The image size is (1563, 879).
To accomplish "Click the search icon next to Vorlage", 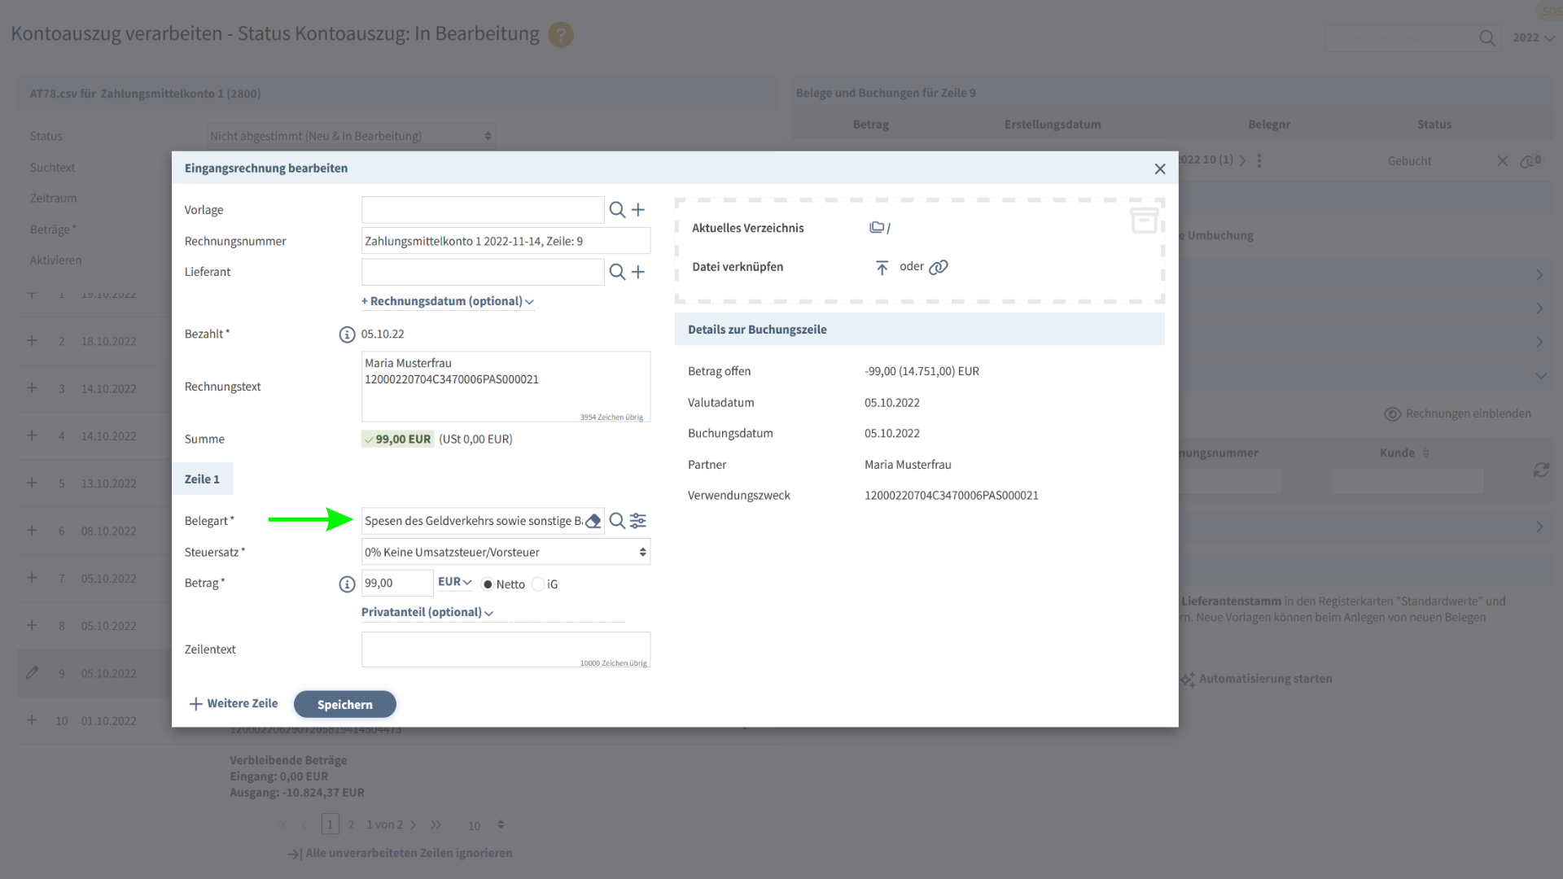I will pyautogui.click(x=617, y=210).
